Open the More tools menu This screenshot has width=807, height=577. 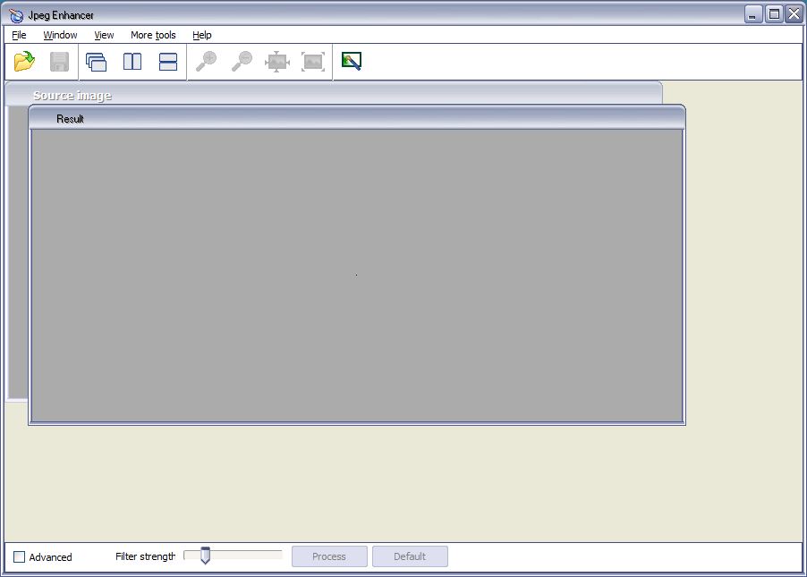click(x=153, y=35)
